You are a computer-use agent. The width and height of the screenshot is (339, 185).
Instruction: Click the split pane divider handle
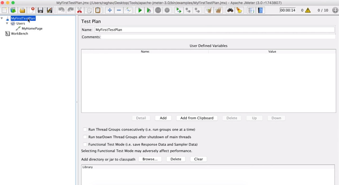pyautogui.click(x=77, y=102)
